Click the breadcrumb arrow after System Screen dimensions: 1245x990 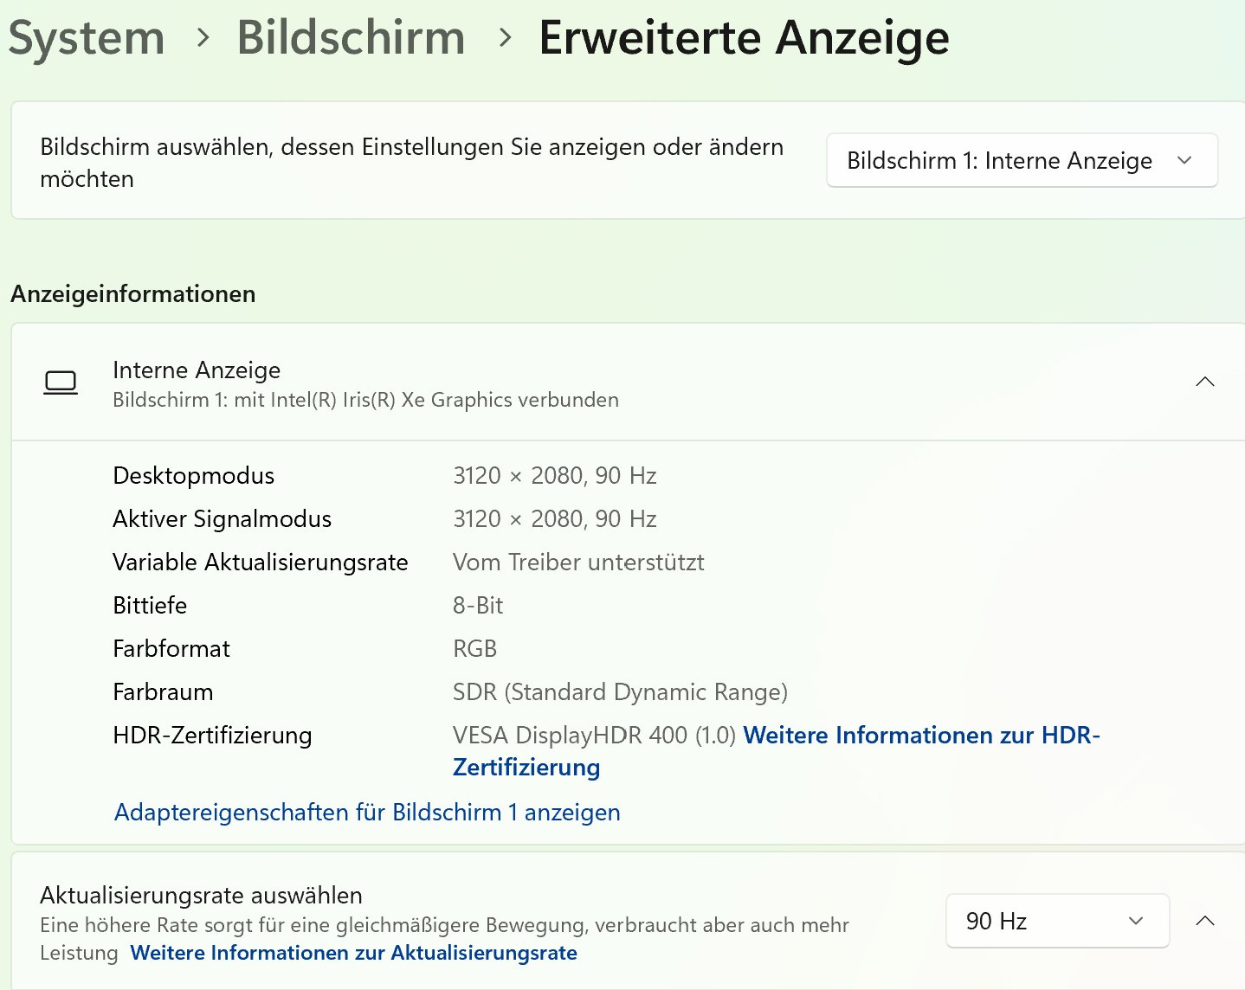[203, 38]
